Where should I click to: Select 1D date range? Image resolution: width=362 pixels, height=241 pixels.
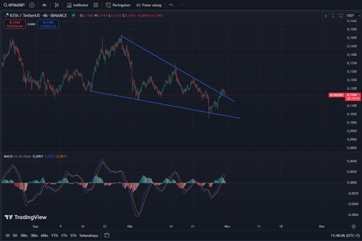pyautogui.click(x=7, y=235)
